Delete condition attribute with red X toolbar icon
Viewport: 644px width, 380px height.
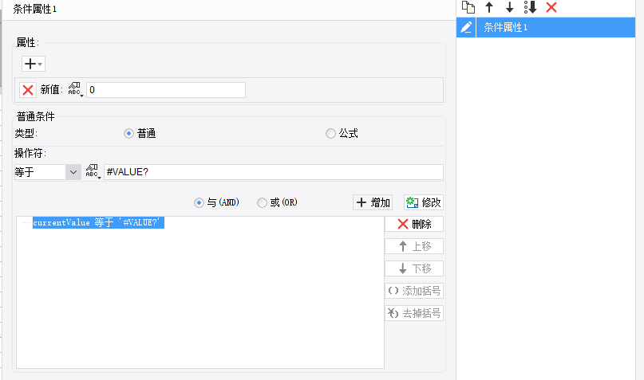click(x=551, y=7)
